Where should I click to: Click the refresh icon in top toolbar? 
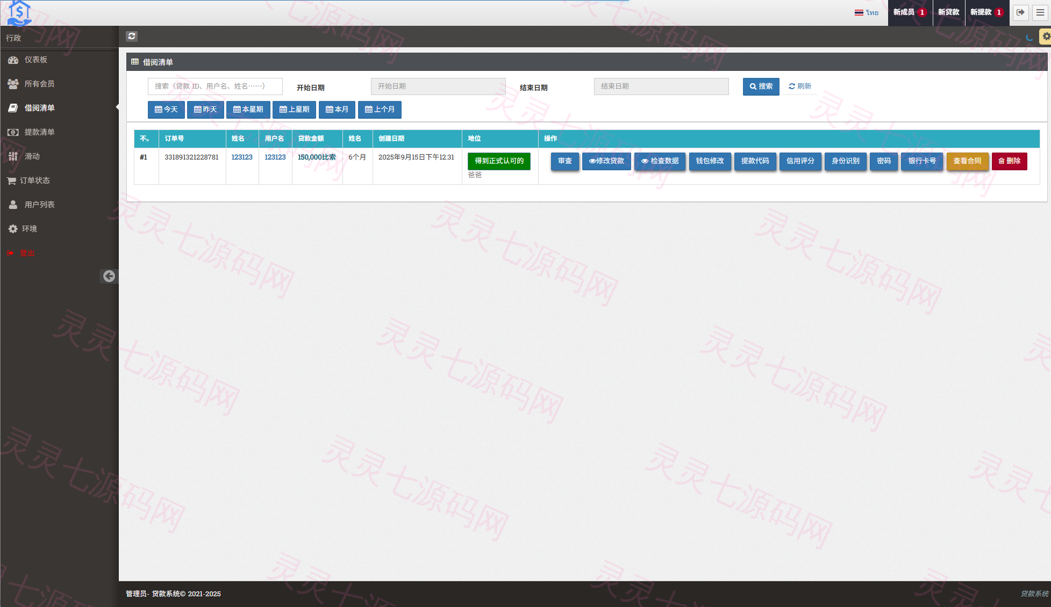pyautogui.click(x=132, y=36)
